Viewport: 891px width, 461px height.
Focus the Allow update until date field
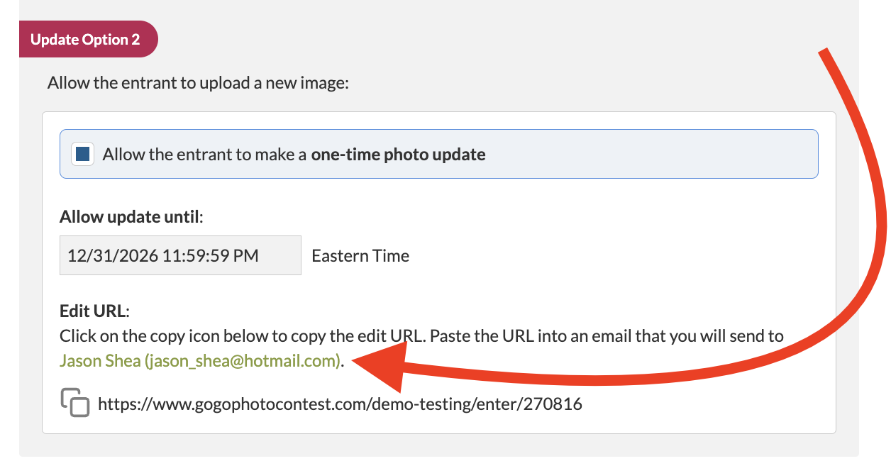point(180,255)
